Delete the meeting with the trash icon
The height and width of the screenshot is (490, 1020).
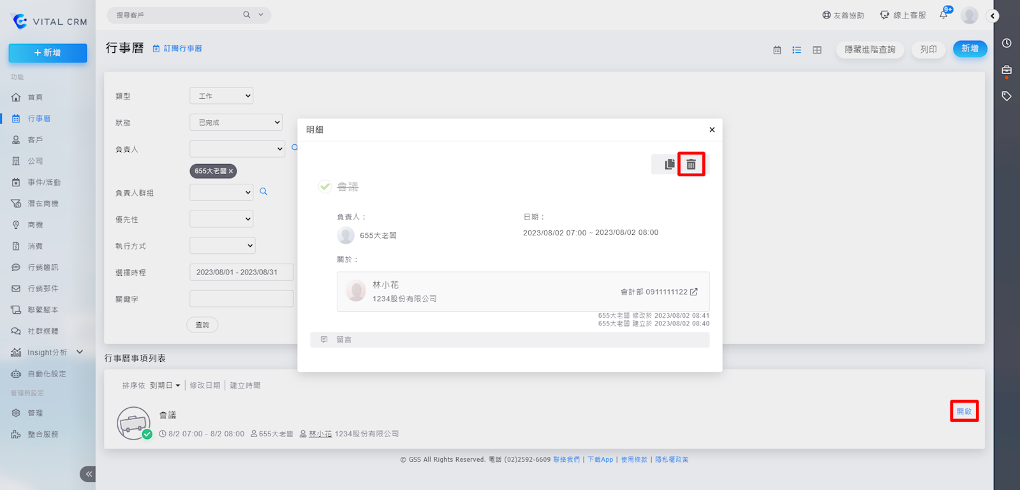pyautogui.click(x=691, y=165)
